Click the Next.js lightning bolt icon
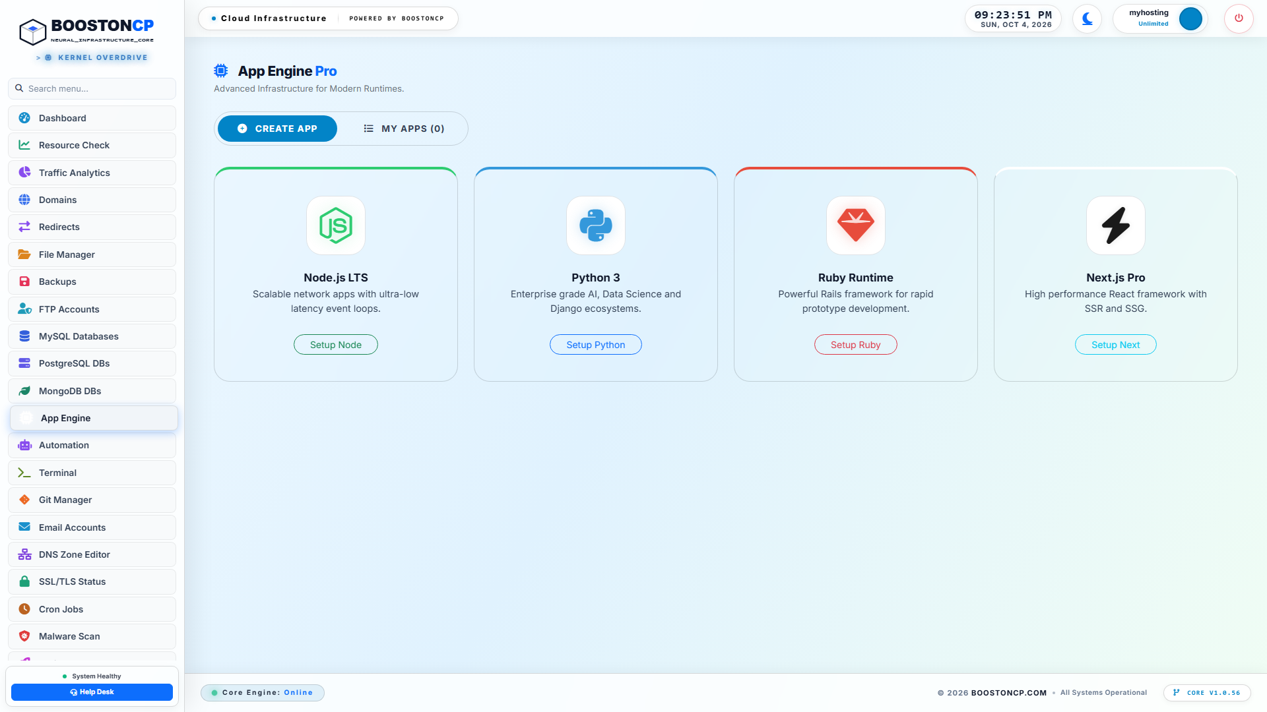 click(1116, 225)
